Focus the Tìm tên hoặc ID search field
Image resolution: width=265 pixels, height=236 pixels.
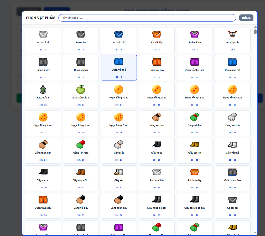[x=147, y=18]
